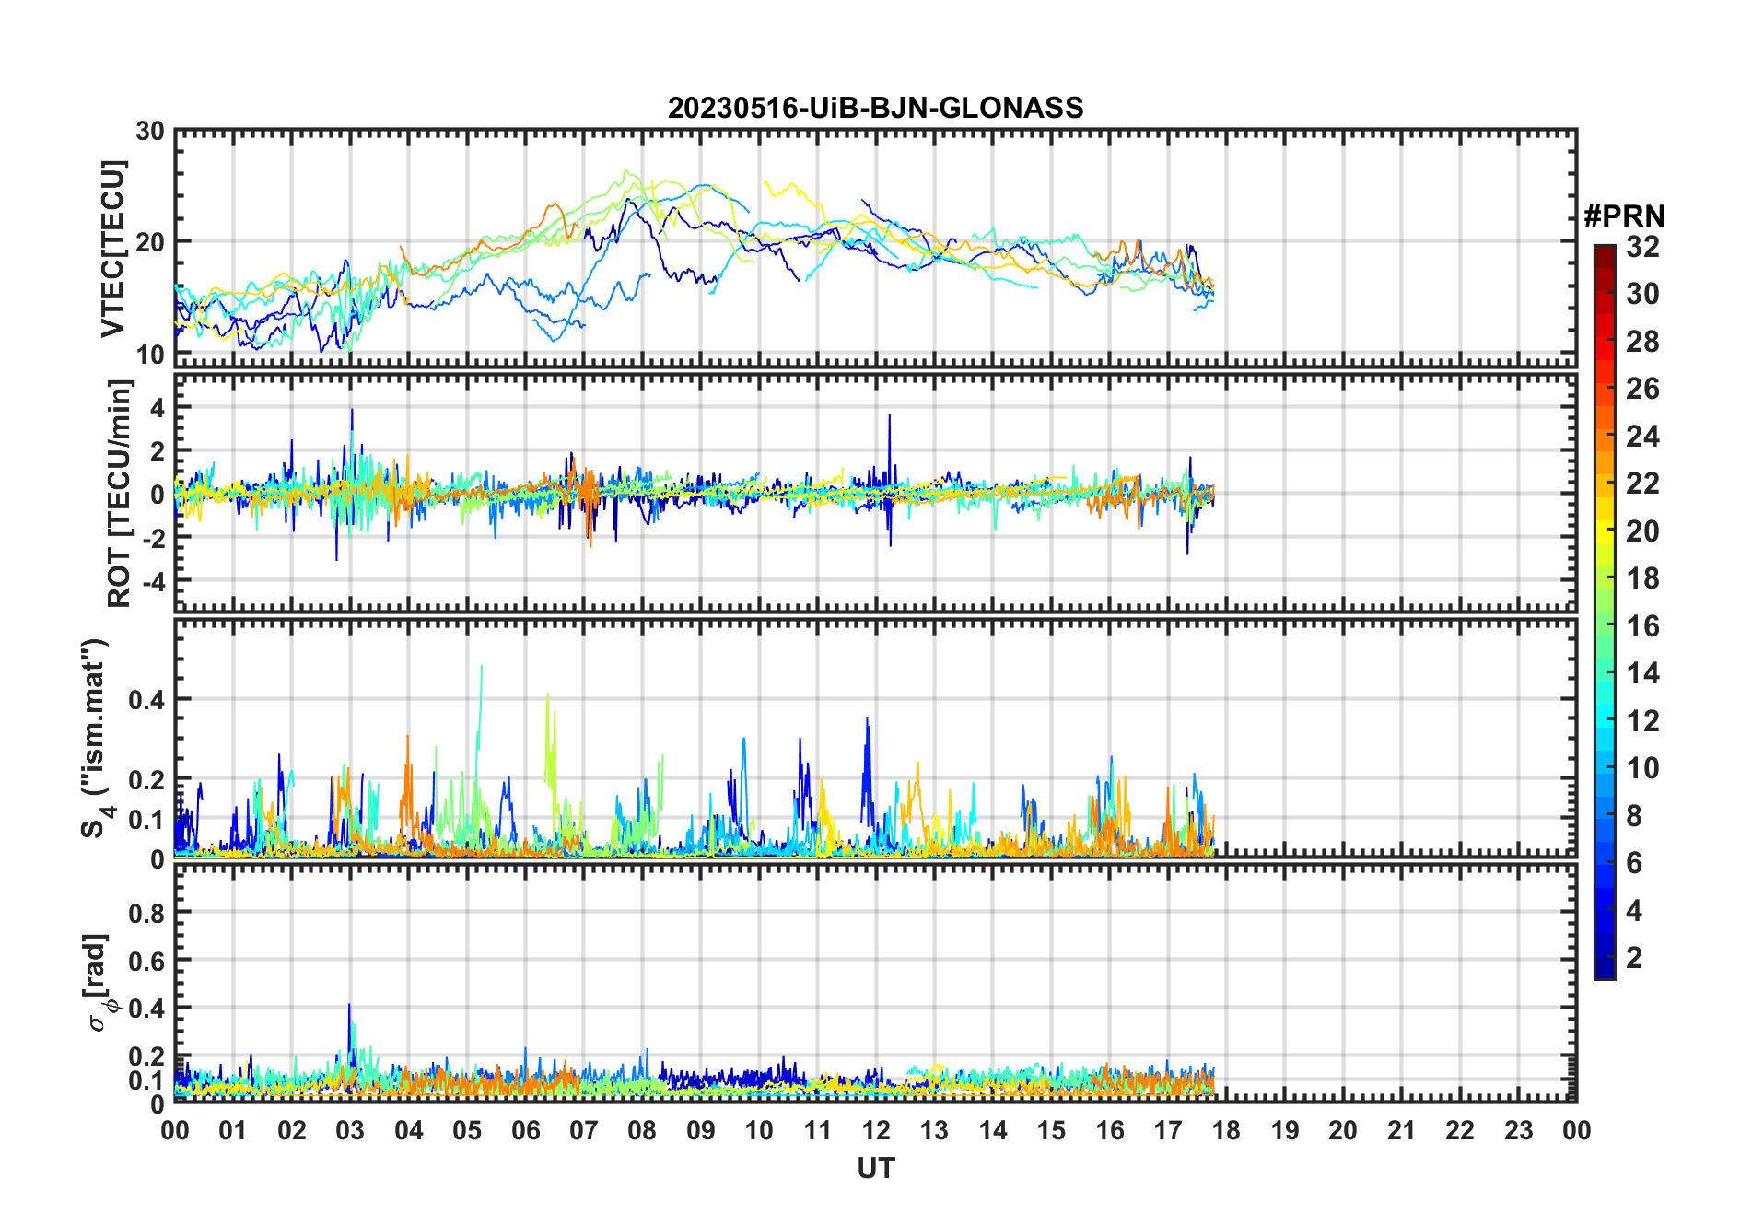1752x1225 pixels.
Task: Click colorbar tick label "14"
Action: click(1642, 673)
